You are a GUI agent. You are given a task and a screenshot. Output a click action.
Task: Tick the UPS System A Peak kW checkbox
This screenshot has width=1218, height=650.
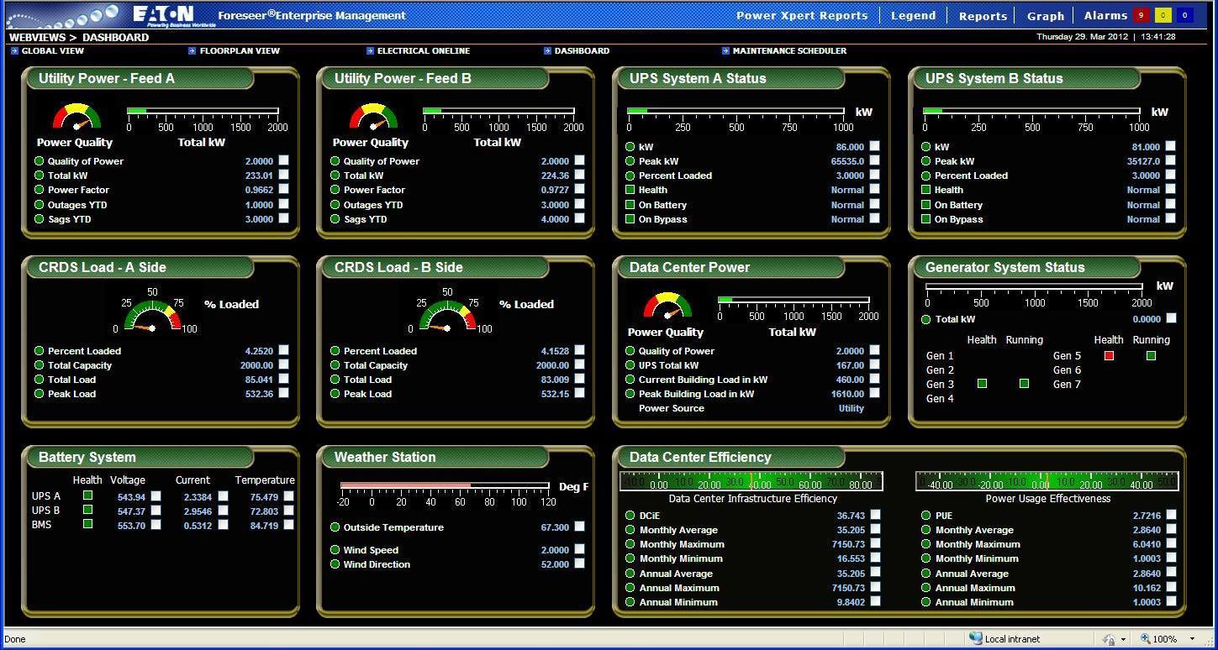click(875, 160)
